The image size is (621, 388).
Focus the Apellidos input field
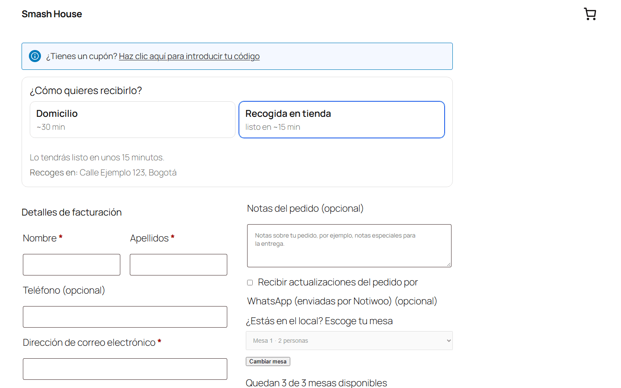[179, 265]
